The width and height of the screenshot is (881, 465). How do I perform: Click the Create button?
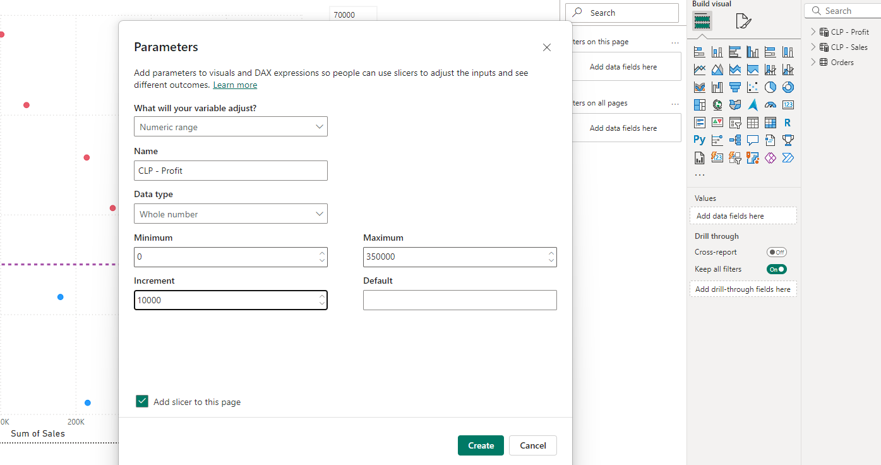click(481, 445)
